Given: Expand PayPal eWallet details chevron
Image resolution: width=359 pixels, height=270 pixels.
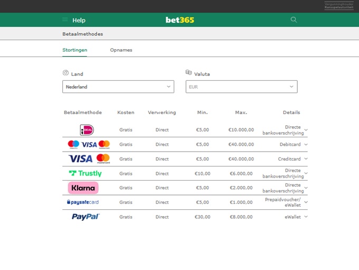Looking at the screenshot, I should point(306,217).
